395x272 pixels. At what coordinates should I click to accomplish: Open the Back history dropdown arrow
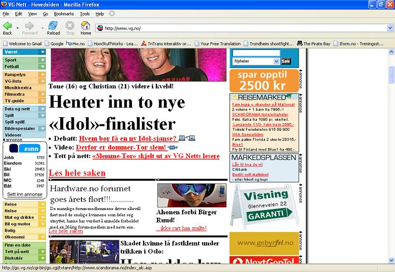coord(17,28)
